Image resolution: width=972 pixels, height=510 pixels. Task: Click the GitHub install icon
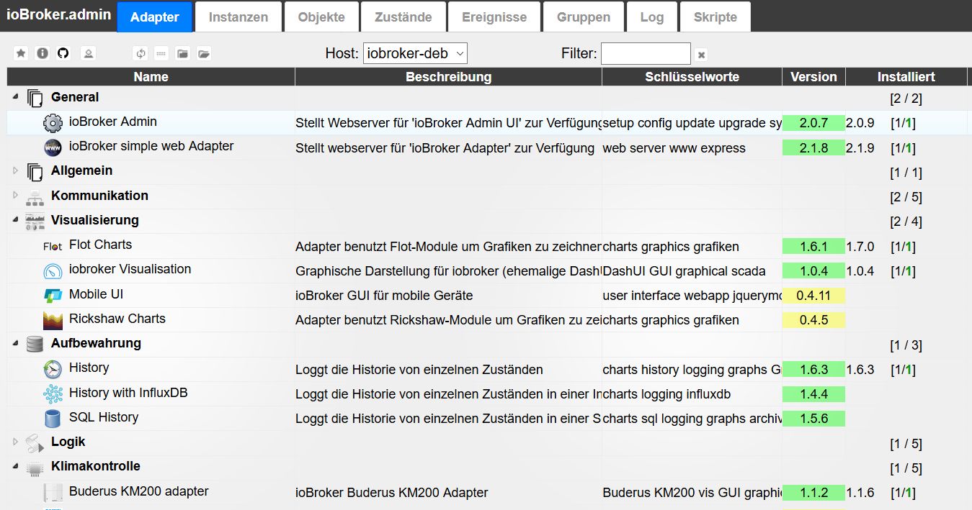click(63, 53)
